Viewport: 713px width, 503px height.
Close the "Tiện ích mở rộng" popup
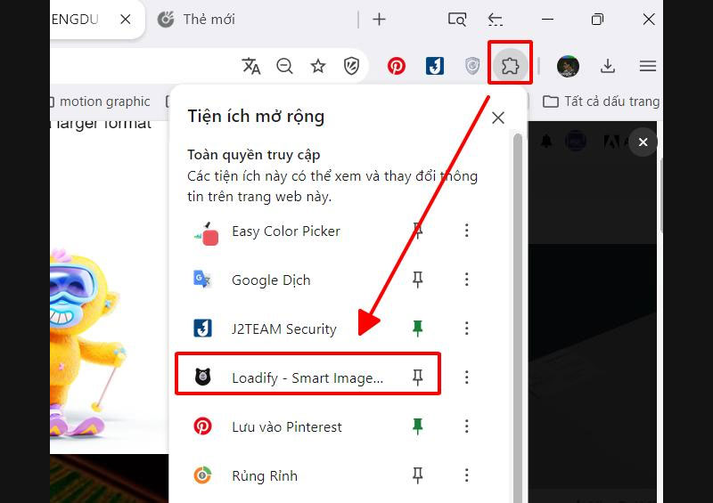coord(498,118)
